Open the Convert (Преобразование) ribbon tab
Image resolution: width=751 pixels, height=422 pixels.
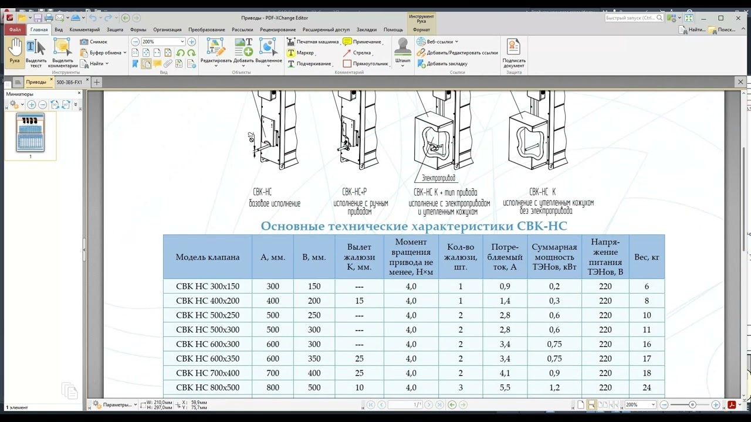pyautogui.click(x=207, y=29)
